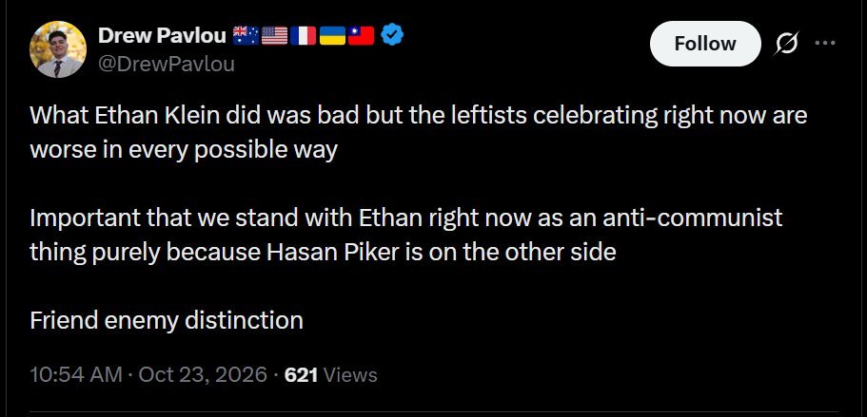Open the @DrewPavlou handle link
This screenshot has width=867, height=417.
click(x=167, y=64)
